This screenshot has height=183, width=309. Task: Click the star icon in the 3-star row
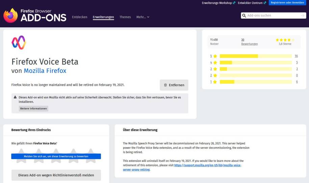coord(215,69)
